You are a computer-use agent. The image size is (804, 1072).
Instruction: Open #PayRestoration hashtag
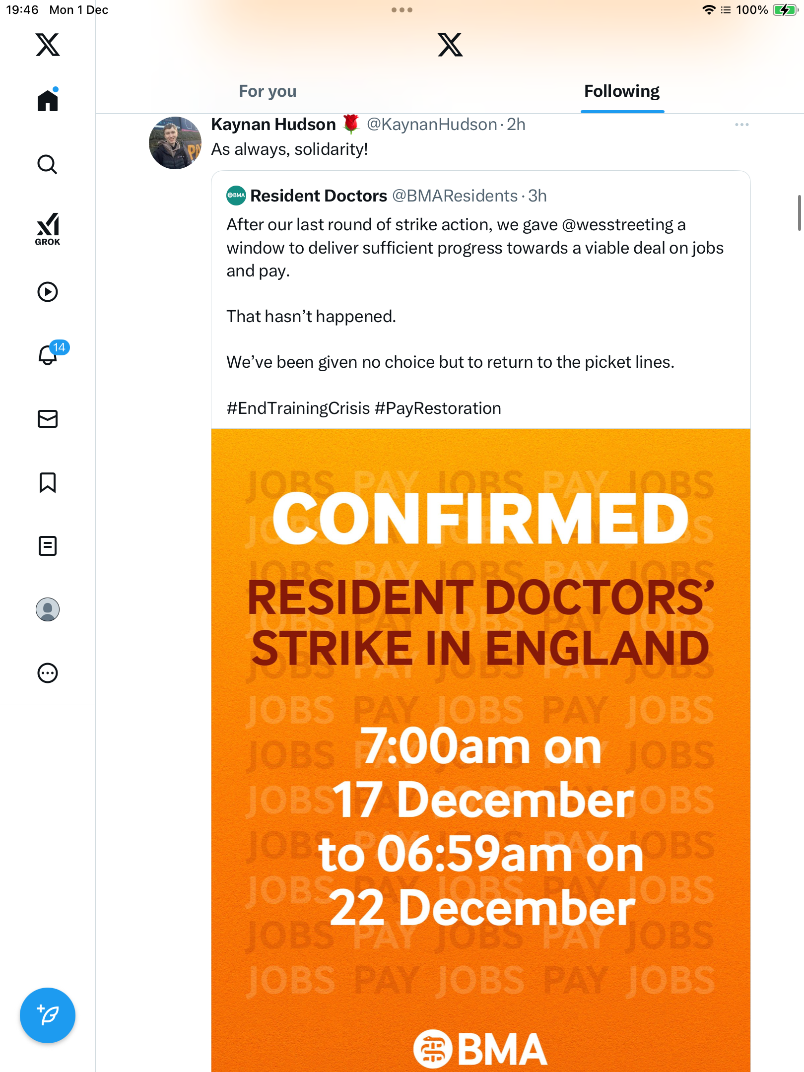pyautogui.click(x=438, y=408)
